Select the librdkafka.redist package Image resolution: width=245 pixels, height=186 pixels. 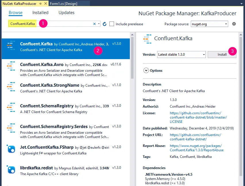point(65,173)
